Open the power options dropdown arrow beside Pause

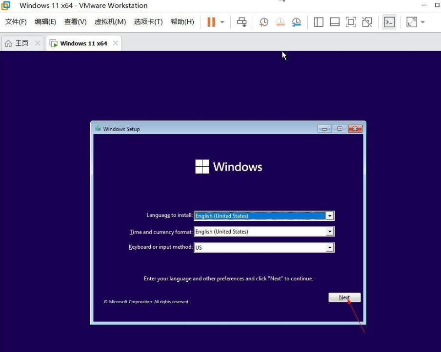point(222,22)
